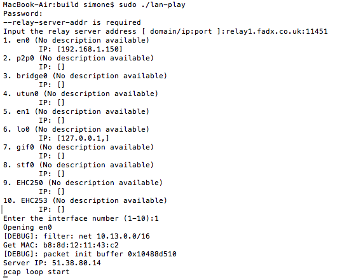The image size is (349, 278).
Task: Click the EHC253 interface line
Action: [x=85, y=200]
